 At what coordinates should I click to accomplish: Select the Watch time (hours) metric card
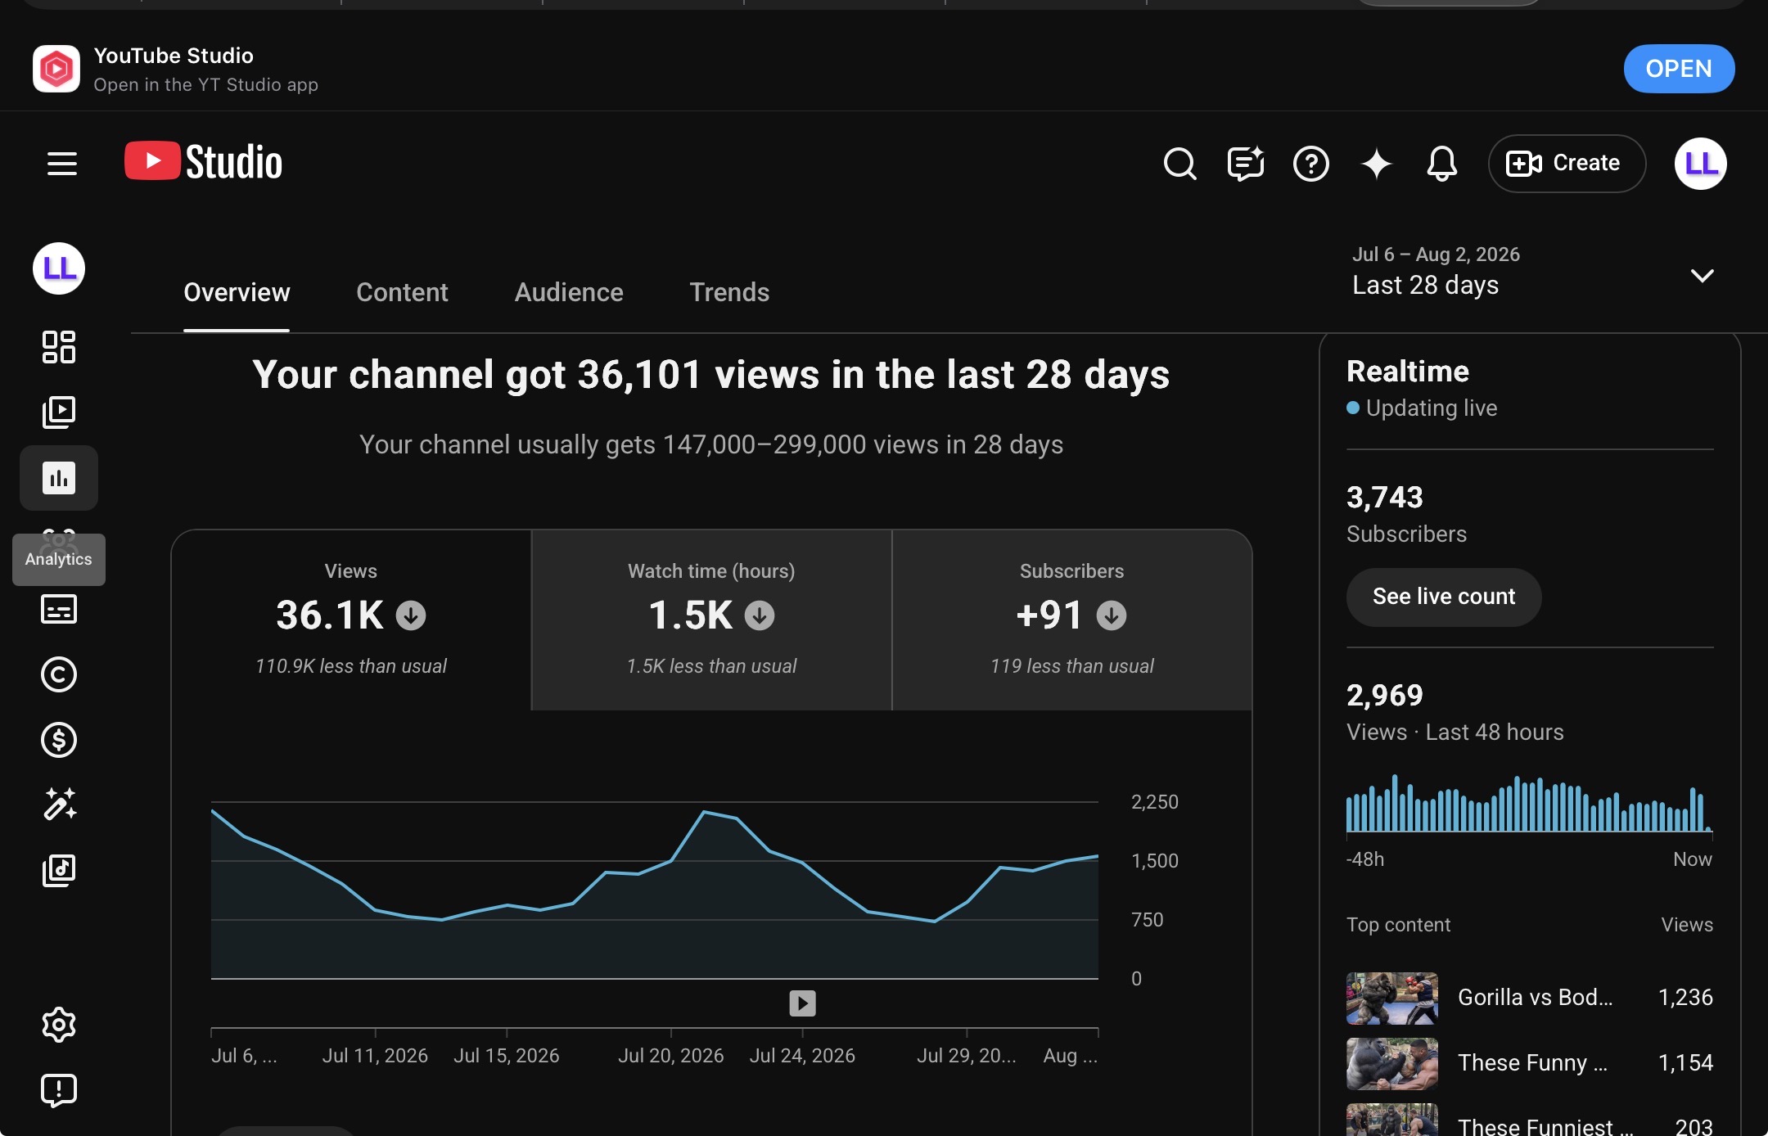(711, 620)
